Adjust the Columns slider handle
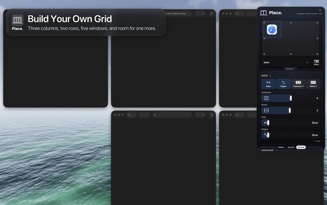 [291, 98]
